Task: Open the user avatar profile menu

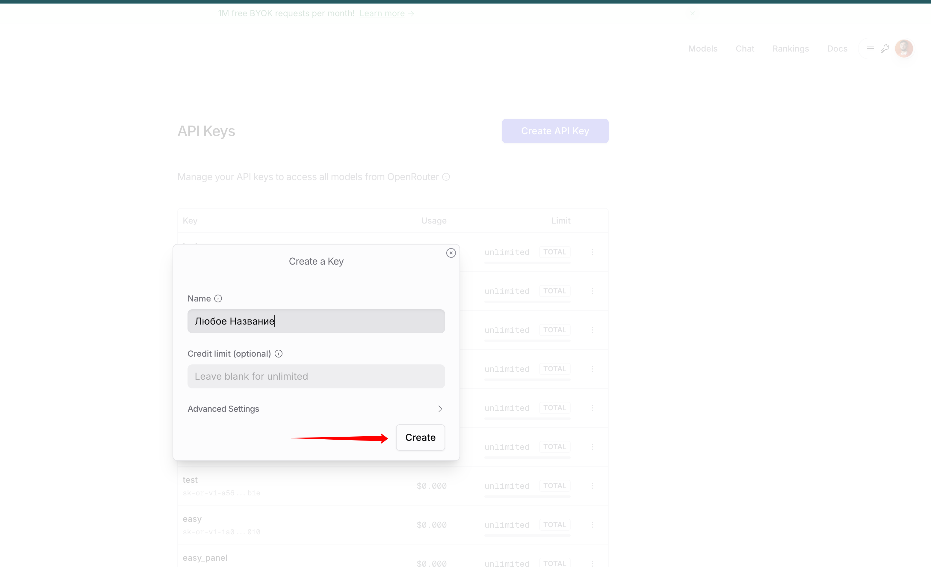Action: (x=903, y=49)
